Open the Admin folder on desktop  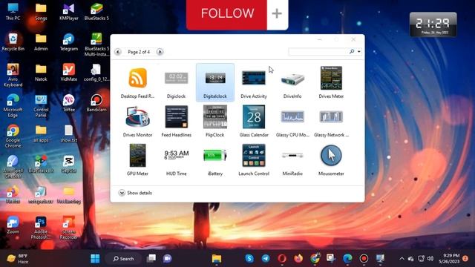click(x=41, y=42)
